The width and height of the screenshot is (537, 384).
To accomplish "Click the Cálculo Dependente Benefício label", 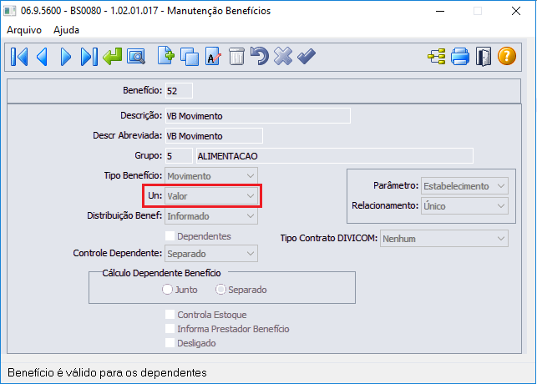I will click(x=161, y=273).
